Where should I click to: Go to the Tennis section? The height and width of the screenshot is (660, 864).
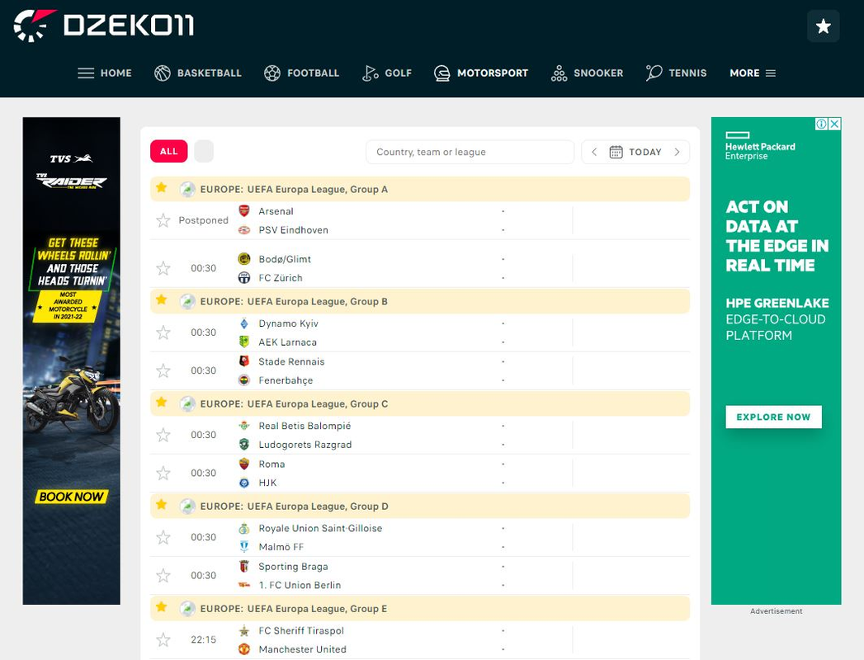point(676,73)
